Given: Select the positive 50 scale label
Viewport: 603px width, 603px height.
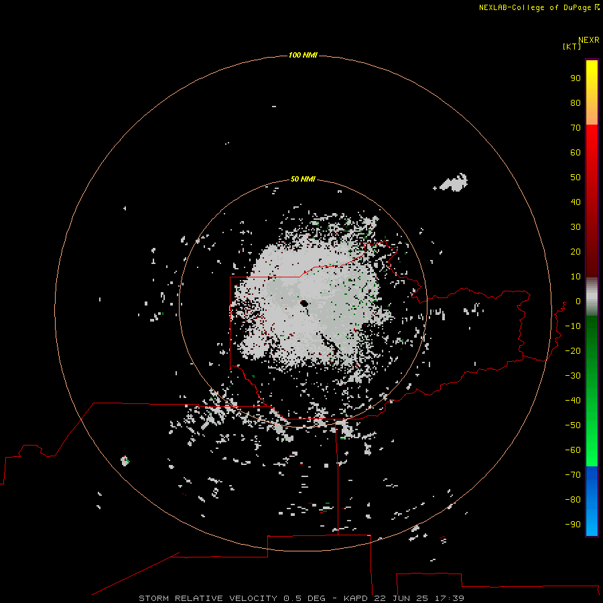Looking at the screenshot, I should [576, 178].
